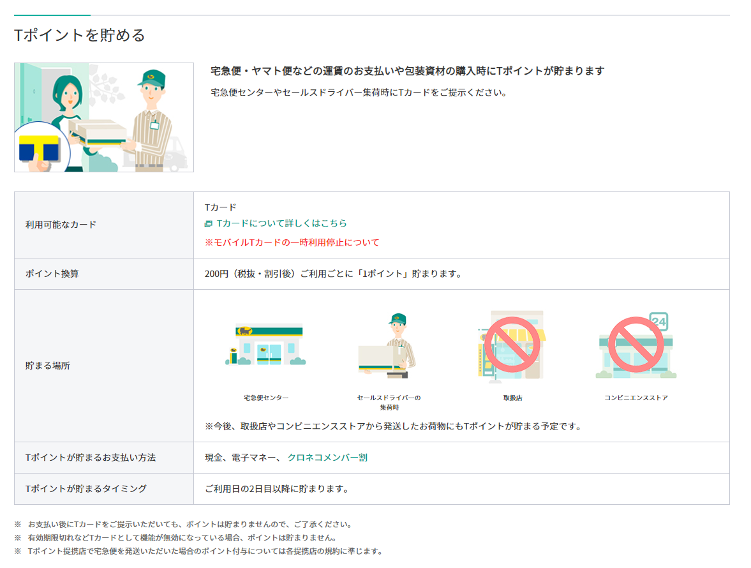Click the Tポイントが貯まるお支払い方法 row header
Screen dimensions: 751x568
pos(91,458)
